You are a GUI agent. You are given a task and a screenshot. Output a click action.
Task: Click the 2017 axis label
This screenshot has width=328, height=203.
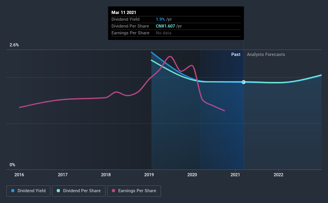[x=63, y=175]
